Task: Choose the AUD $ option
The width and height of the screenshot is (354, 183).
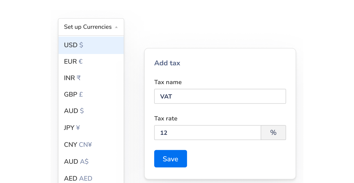Action: click(x=91, y=111)
